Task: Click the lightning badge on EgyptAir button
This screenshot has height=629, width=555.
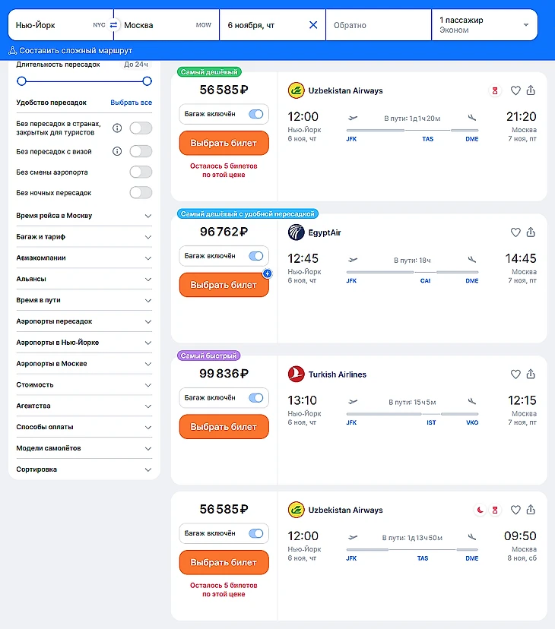Action: 267,273
